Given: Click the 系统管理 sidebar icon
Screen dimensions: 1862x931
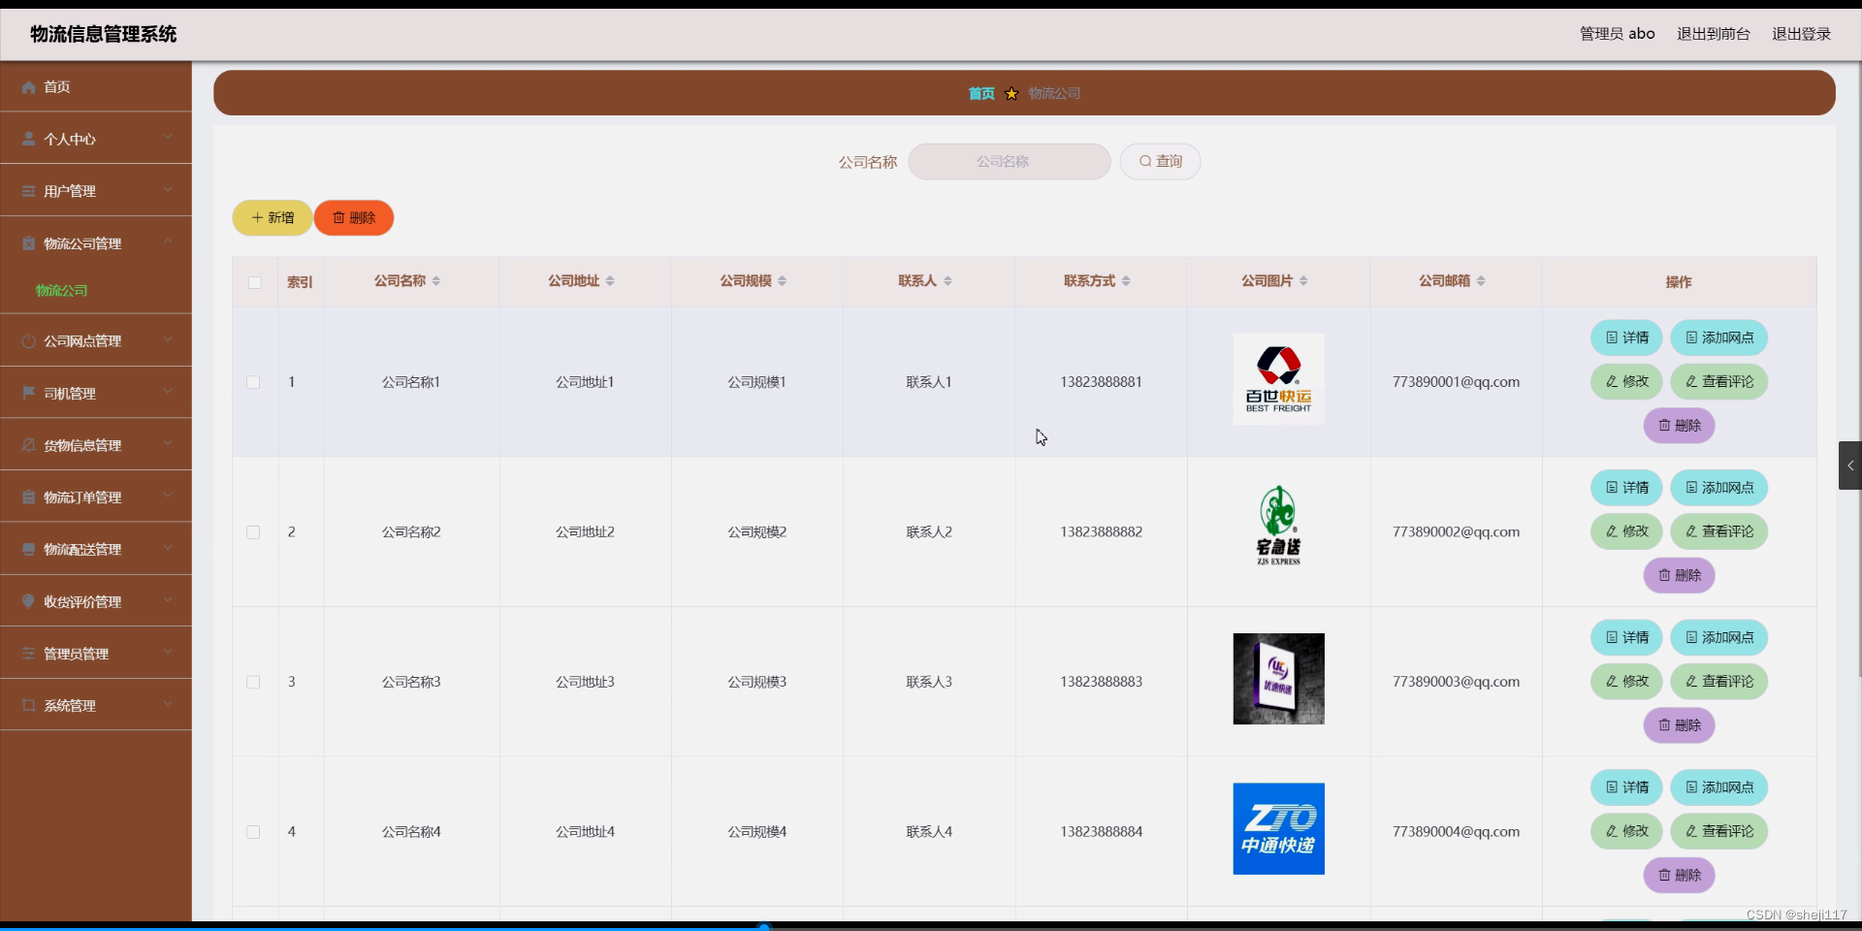Looking at the screenshot, I should point(27,705).
